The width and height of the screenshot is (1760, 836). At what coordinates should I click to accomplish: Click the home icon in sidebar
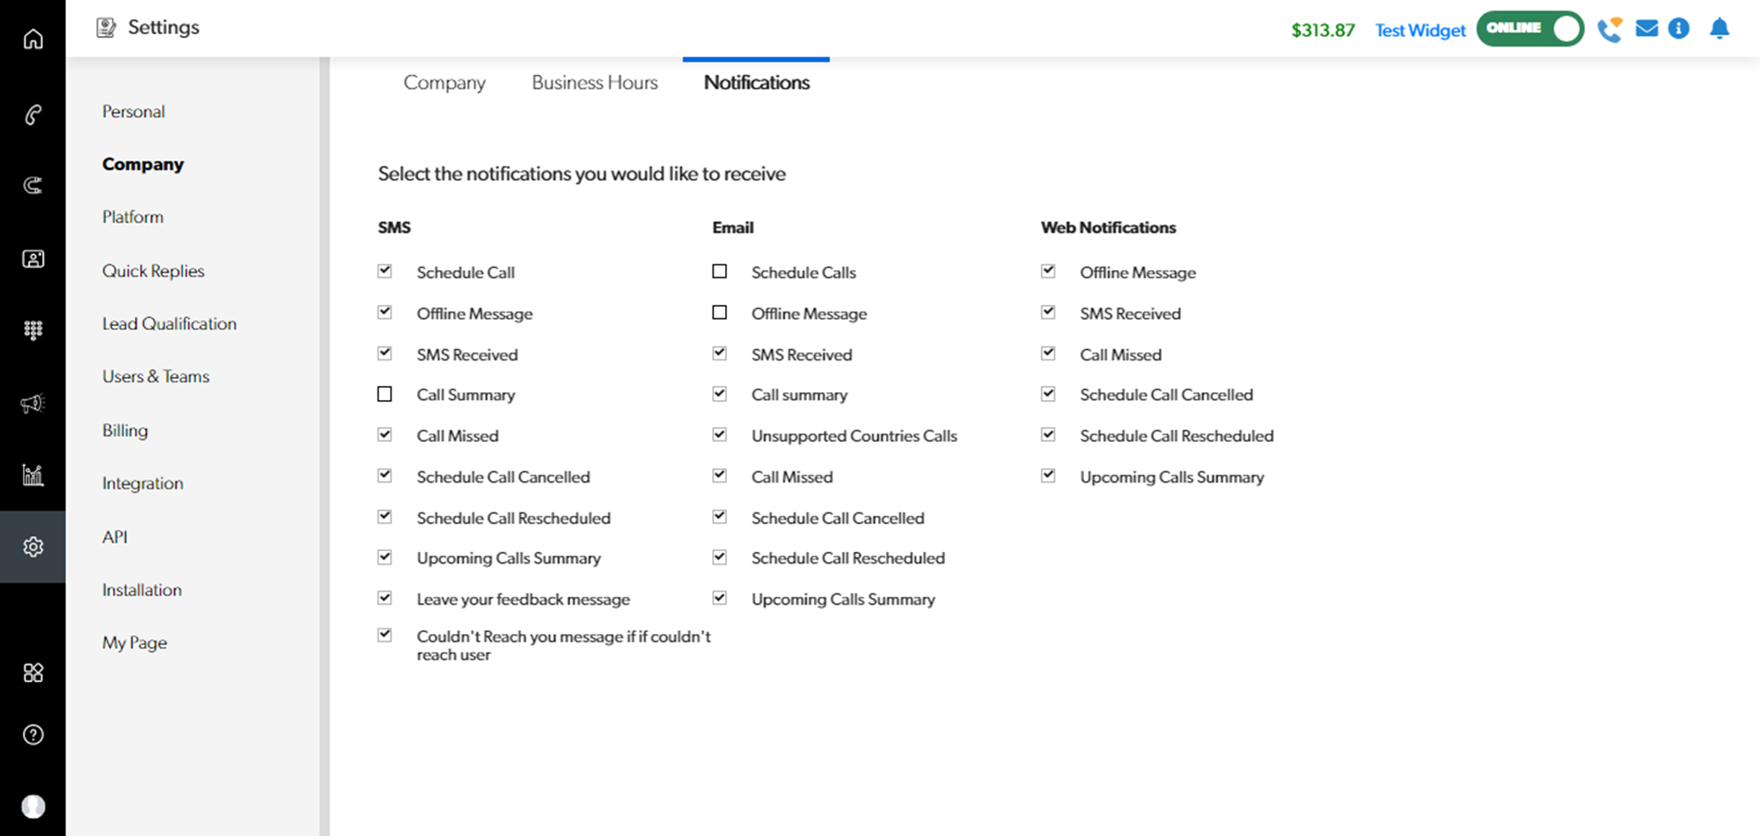(x=33, y=40)
